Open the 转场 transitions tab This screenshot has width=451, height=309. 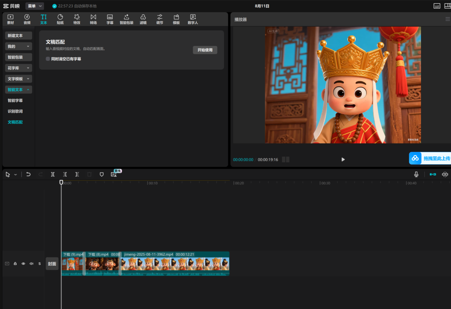[94, 19]
